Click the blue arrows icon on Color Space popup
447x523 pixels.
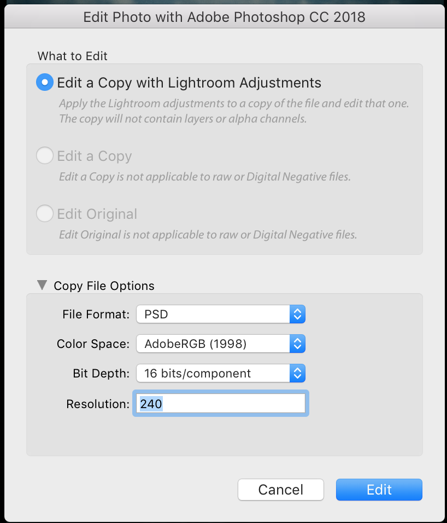coord(298,344)
